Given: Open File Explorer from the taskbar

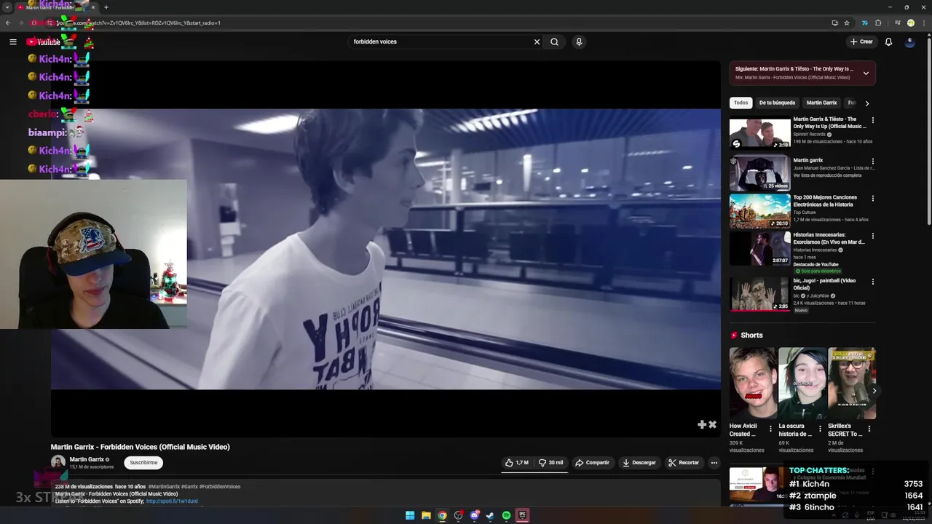Looking at the screenshot, I should click(426, 515).
